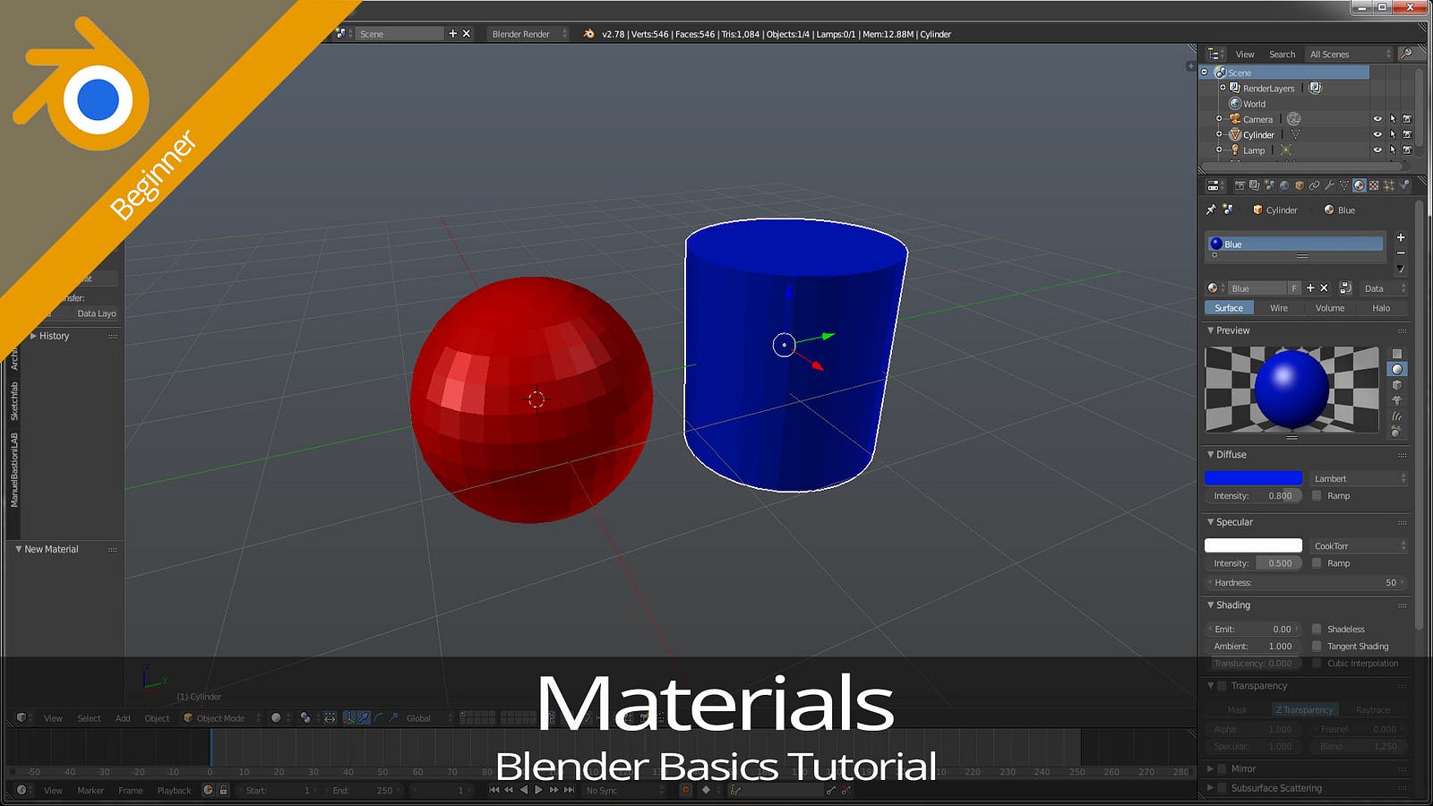This screenshot has width=1433, height=806.
Task: Click the Data Layo button in tool shelf
Action: coord(96,313)
